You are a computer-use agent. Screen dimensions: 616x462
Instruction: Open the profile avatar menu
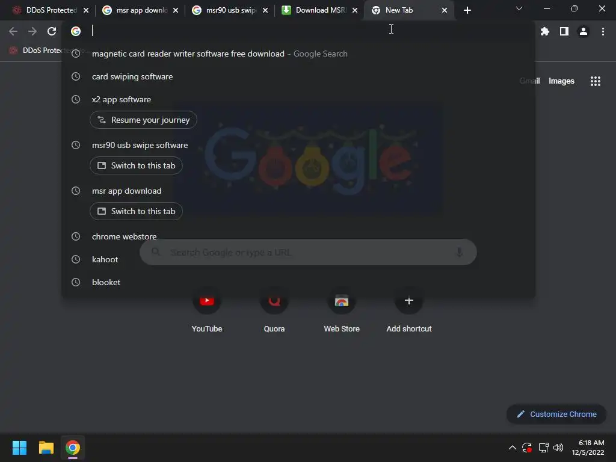[584, 31]
